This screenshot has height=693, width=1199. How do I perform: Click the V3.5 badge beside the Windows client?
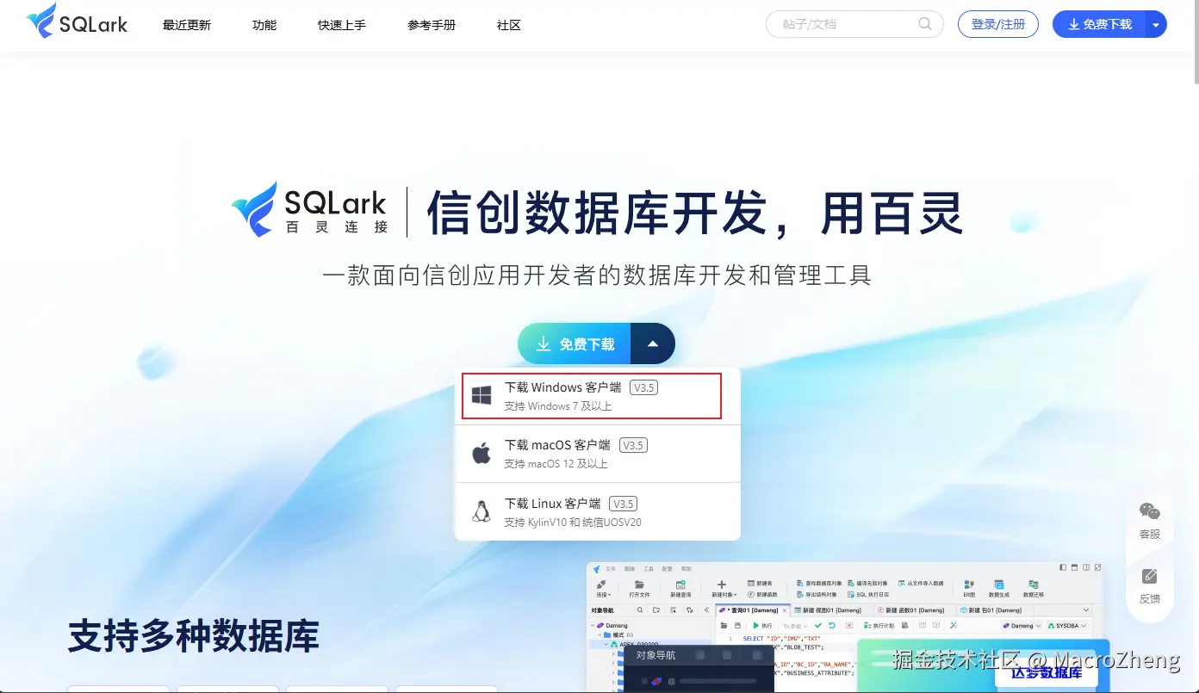pos(644,387)
